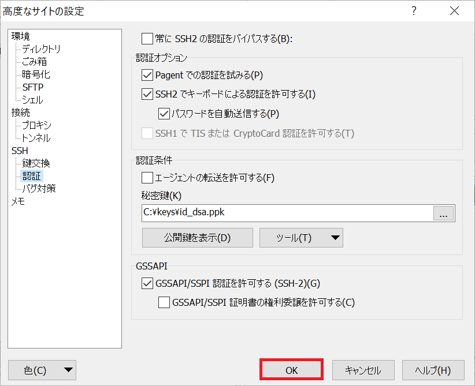Click the browse button beside private key field

tap(444, 213)
